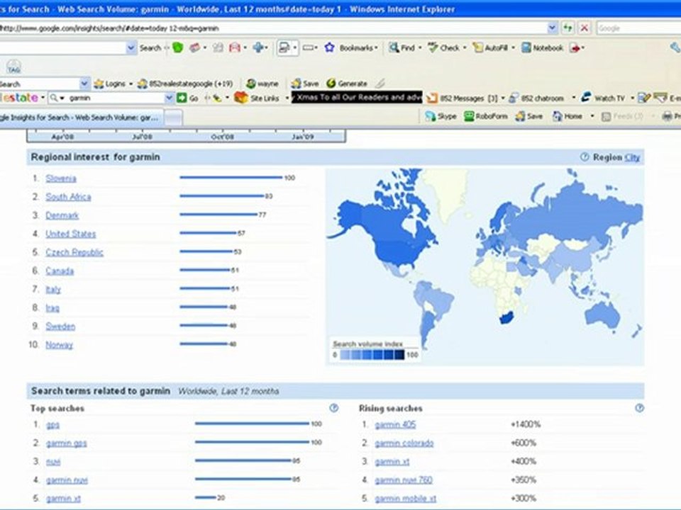Open the garmin gps top search link
This screenshot has width=681, height=510.
(67, 443)
